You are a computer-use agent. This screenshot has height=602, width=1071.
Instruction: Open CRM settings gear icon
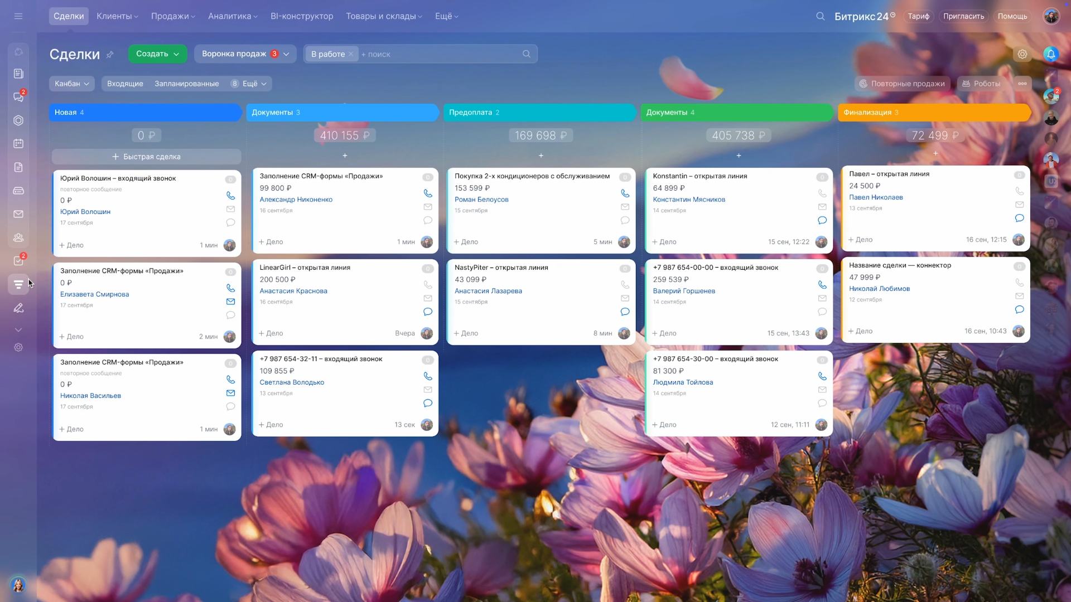click(x=1022, y=54)
